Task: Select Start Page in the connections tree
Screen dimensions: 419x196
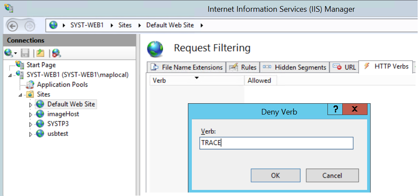Action: pyautogui.click(x=41, y=65)
